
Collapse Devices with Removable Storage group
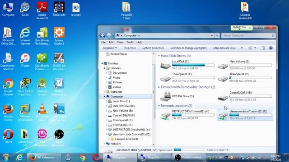(158, 87)
